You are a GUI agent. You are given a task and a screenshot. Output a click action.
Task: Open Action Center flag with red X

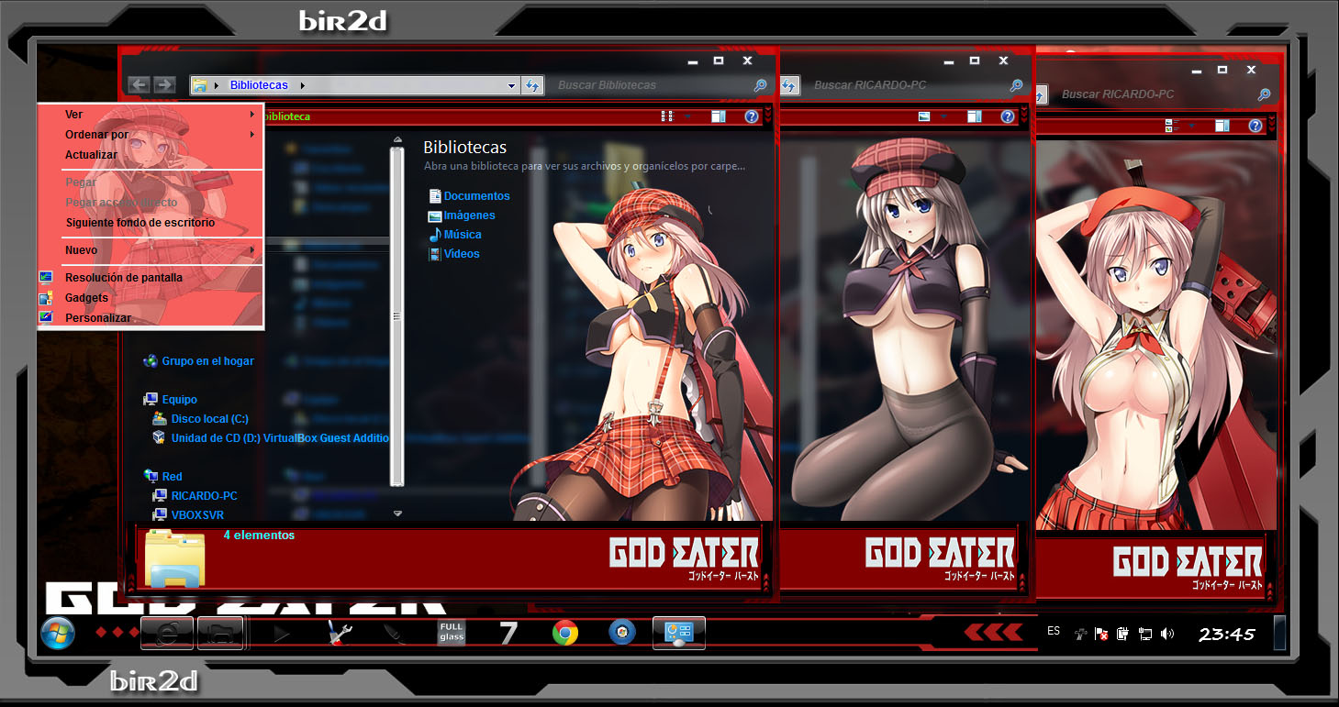pyautogui.click(x=1101, y=634)
